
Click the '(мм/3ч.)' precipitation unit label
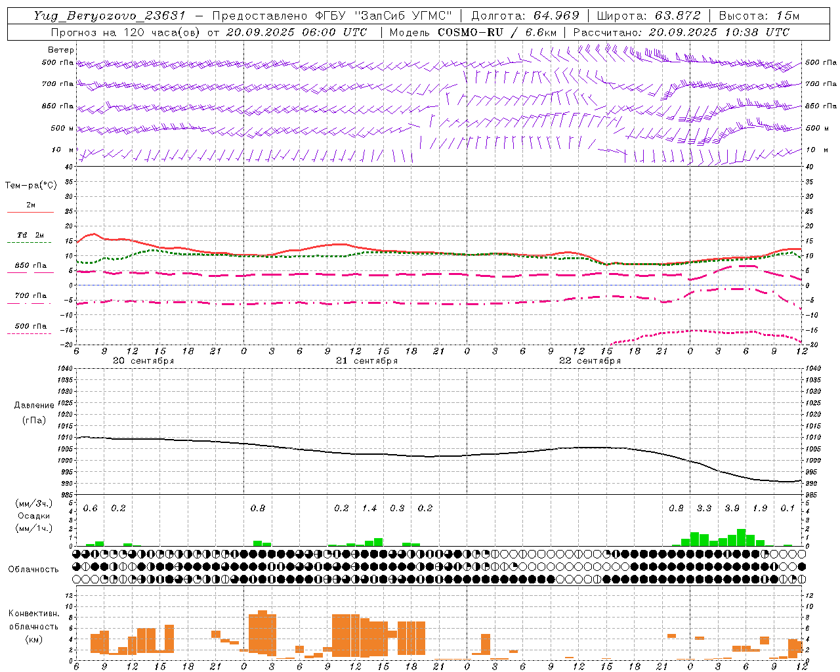[x=33, y=503]
